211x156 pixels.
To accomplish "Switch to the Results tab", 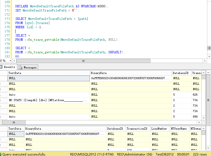I will (9, 67).
